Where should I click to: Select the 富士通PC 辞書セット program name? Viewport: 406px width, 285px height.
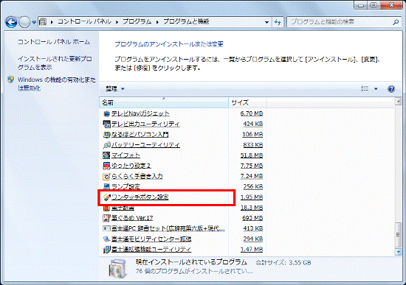[x=168, y=228]
